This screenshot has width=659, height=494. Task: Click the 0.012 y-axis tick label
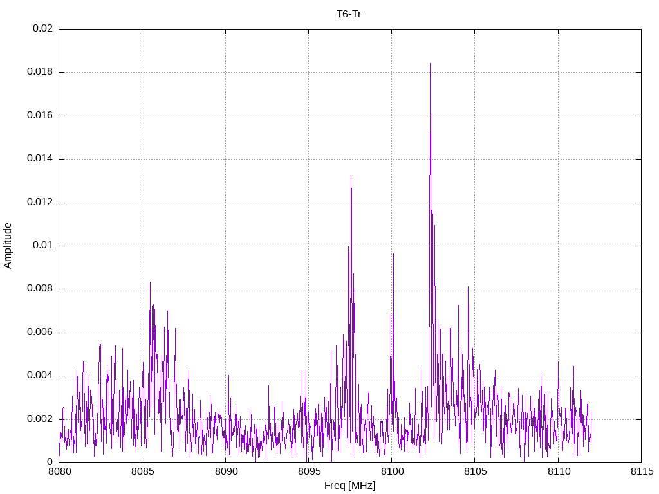[40, 202]
